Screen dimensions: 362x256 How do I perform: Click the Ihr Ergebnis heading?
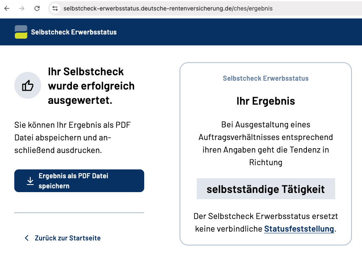(266, 101)
